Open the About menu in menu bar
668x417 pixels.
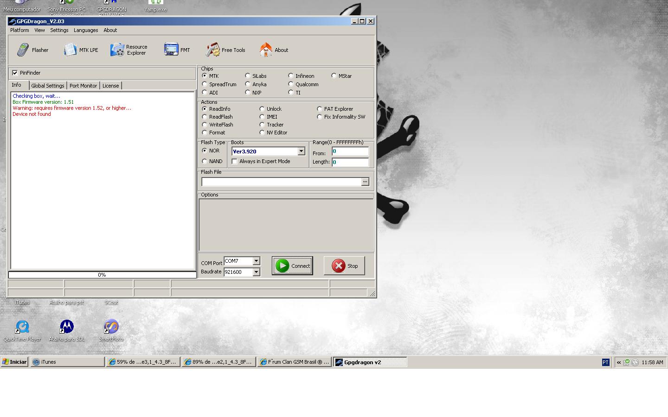click(x=110, y=30)
